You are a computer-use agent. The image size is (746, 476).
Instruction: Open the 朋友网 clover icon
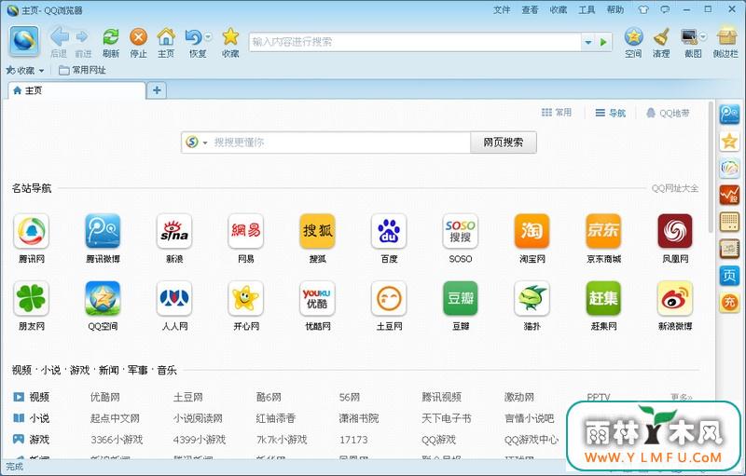(32, 299)
